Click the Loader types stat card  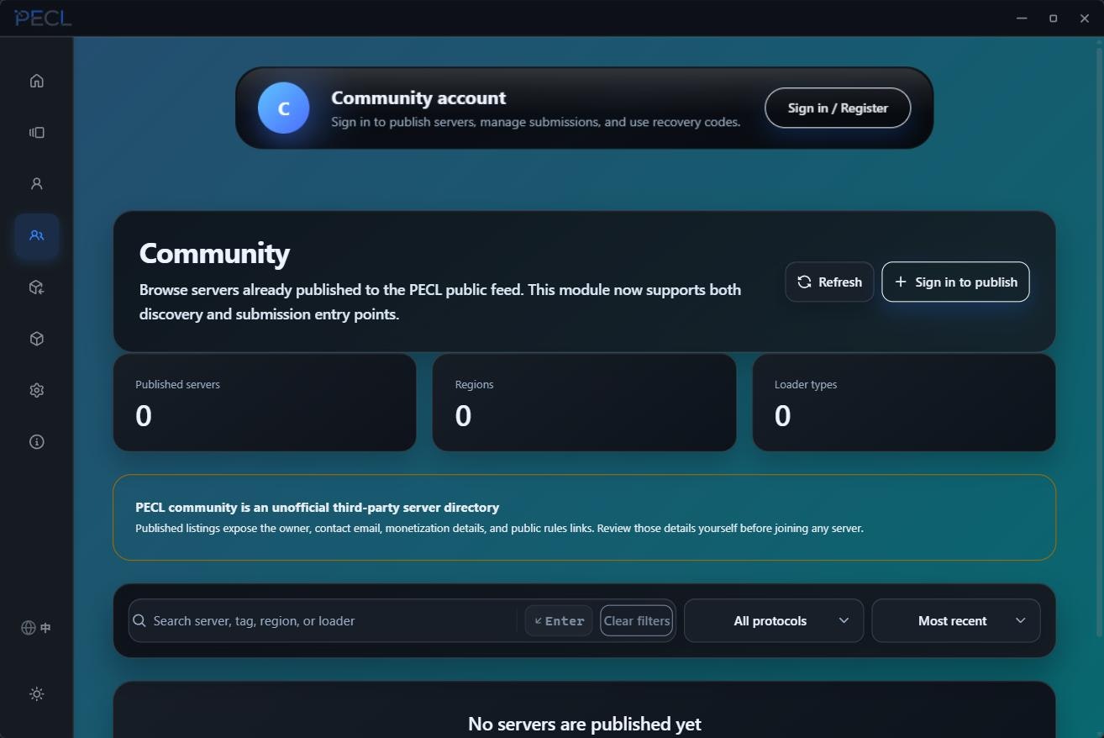904,402
